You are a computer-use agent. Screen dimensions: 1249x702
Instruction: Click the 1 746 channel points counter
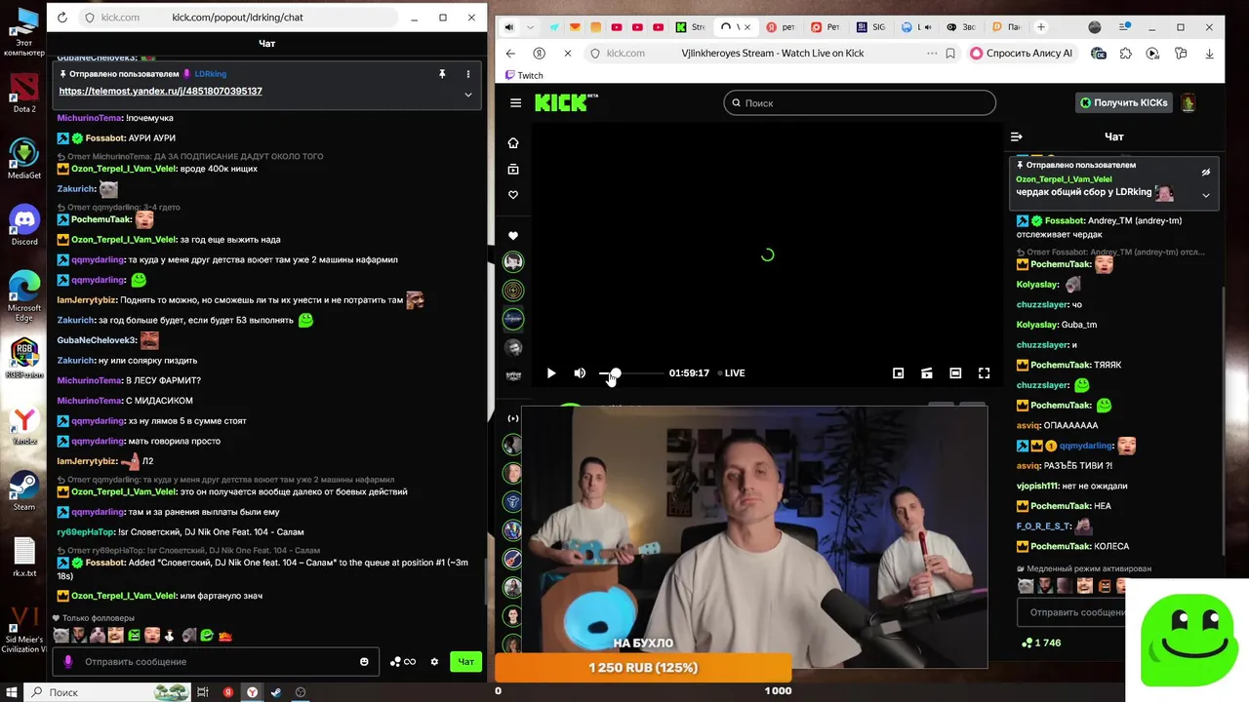1041,643
